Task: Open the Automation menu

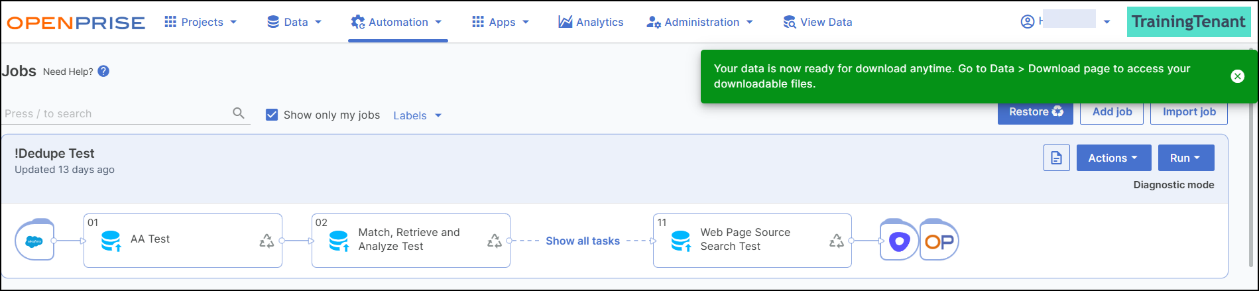Action: pos(397,22)
